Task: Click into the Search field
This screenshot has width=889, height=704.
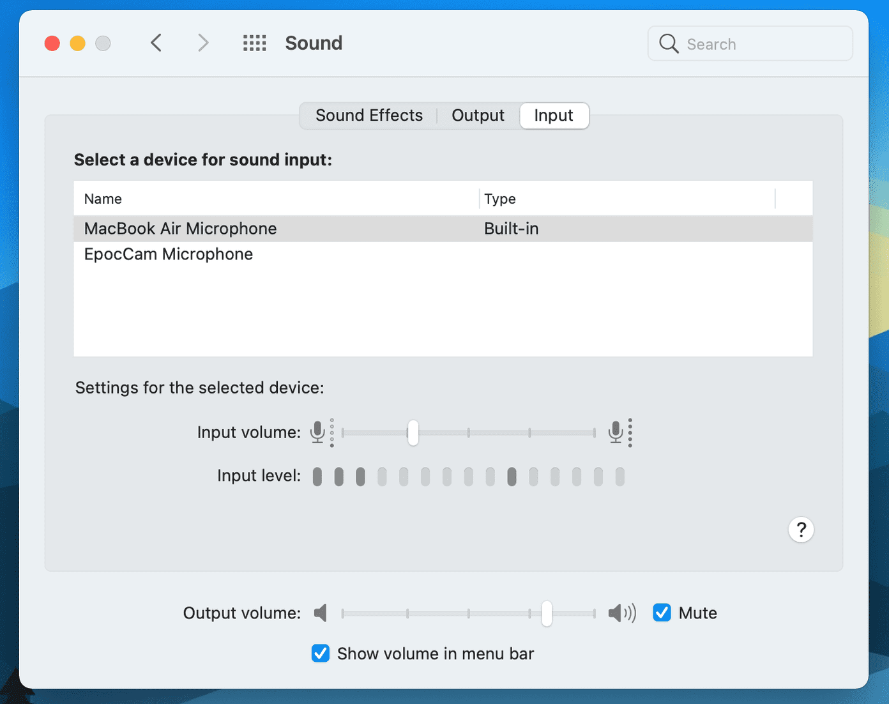Action: (750, 43)
